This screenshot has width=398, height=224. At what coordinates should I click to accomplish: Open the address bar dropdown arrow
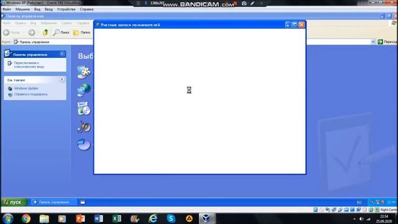click(373, 42)
